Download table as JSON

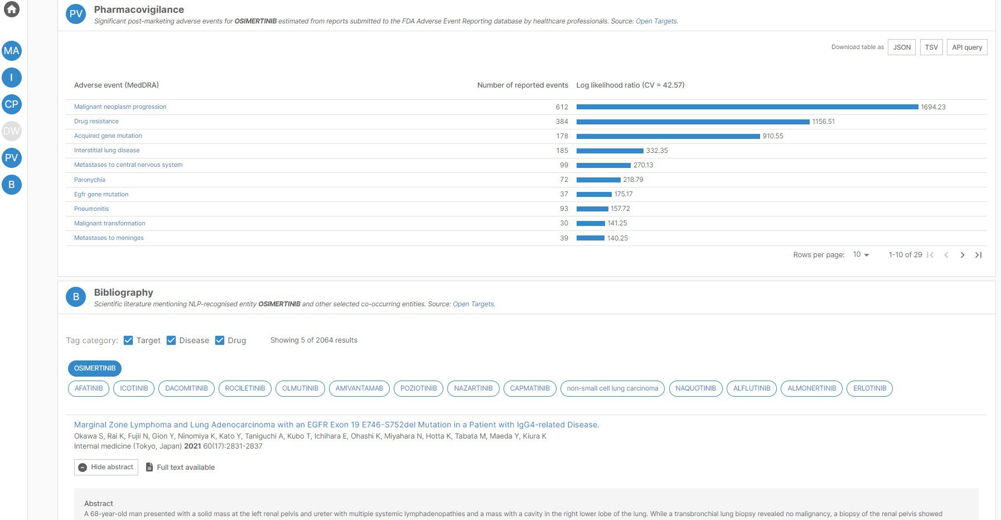(901, 47)
